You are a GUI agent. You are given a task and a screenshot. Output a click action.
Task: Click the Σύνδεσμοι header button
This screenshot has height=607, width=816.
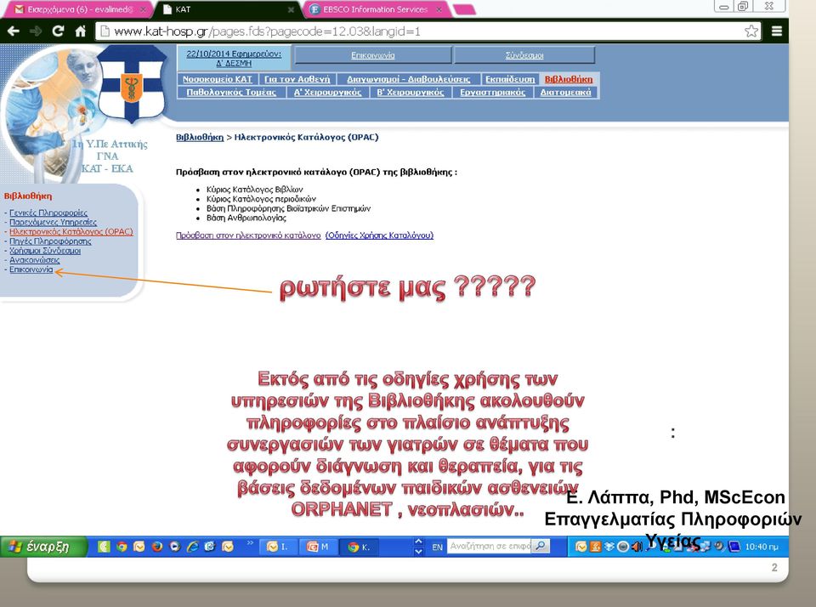pyautogui.click(x=524, y=55)
